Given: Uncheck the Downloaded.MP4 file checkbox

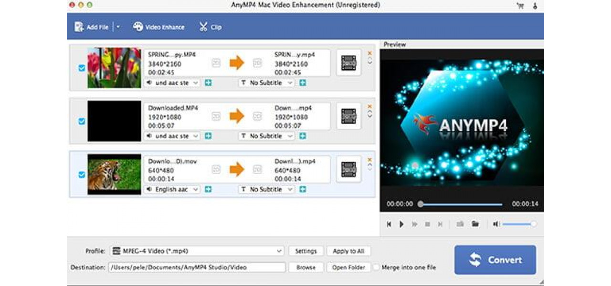Looking at the screenshot, I should click(82, 122).
